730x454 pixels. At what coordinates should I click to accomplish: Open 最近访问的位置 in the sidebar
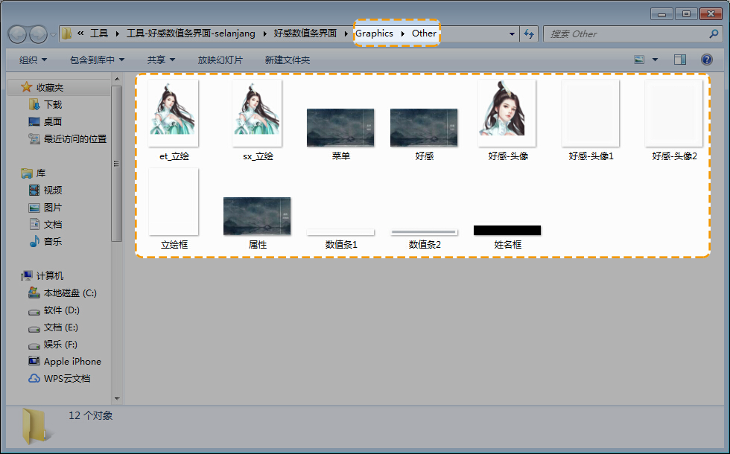tap(75, 138)
